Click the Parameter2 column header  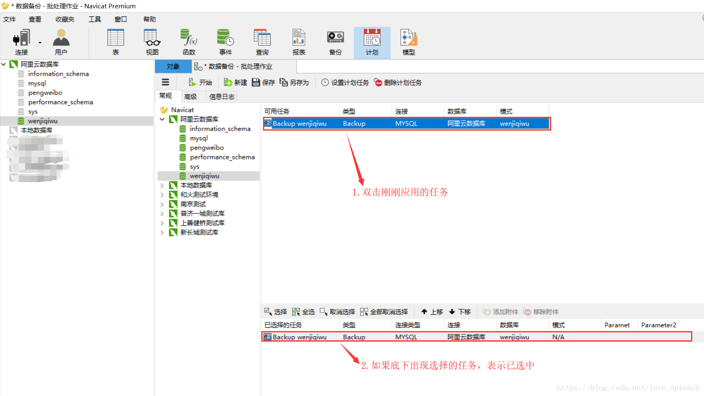658,325
